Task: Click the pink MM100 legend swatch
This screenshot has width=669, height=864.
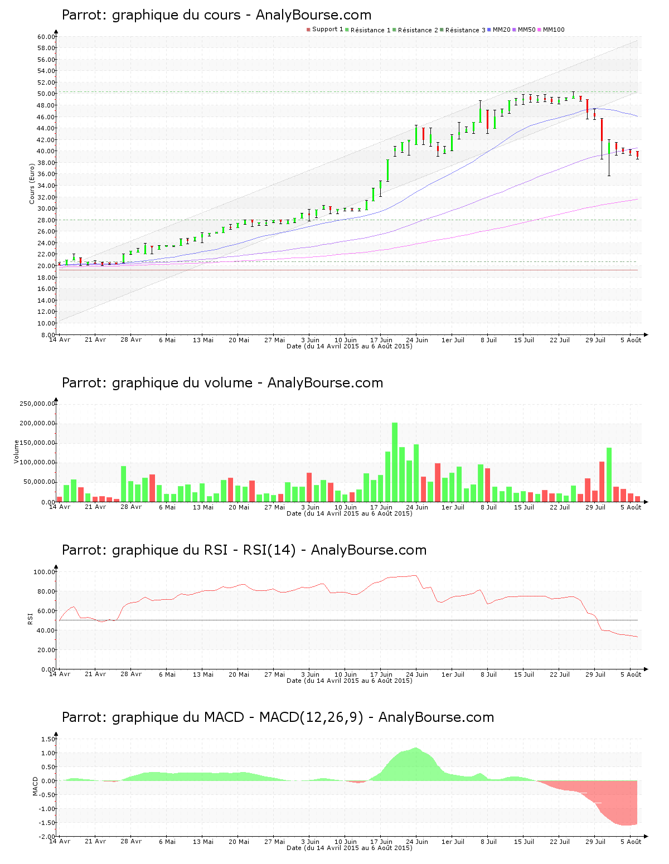Action: click(540, 30)
